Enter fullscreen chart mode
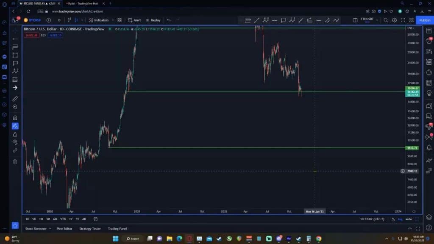Screen dimensions: 434x244 [403, 20]
